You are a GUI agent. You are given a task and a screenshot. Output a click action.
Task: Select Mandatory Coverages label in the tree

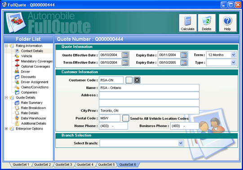pyautogui.click(x=37, y=61)
